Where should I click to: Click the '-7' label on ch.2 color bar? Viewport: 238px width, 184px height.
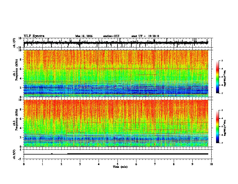click(x=222, y=143)
